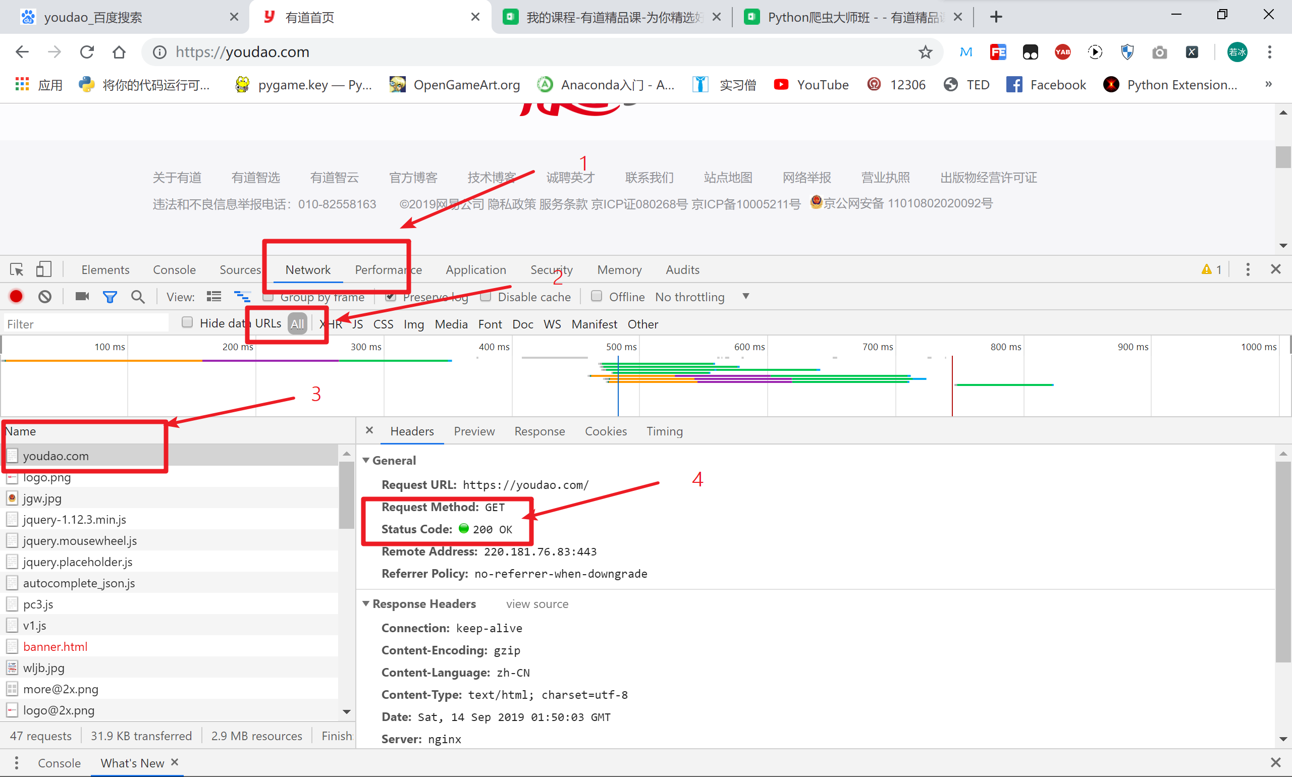This screenshot has height=777, width=1292.
Task: Open the network search magnifier icon
Action: pos(138,297)
